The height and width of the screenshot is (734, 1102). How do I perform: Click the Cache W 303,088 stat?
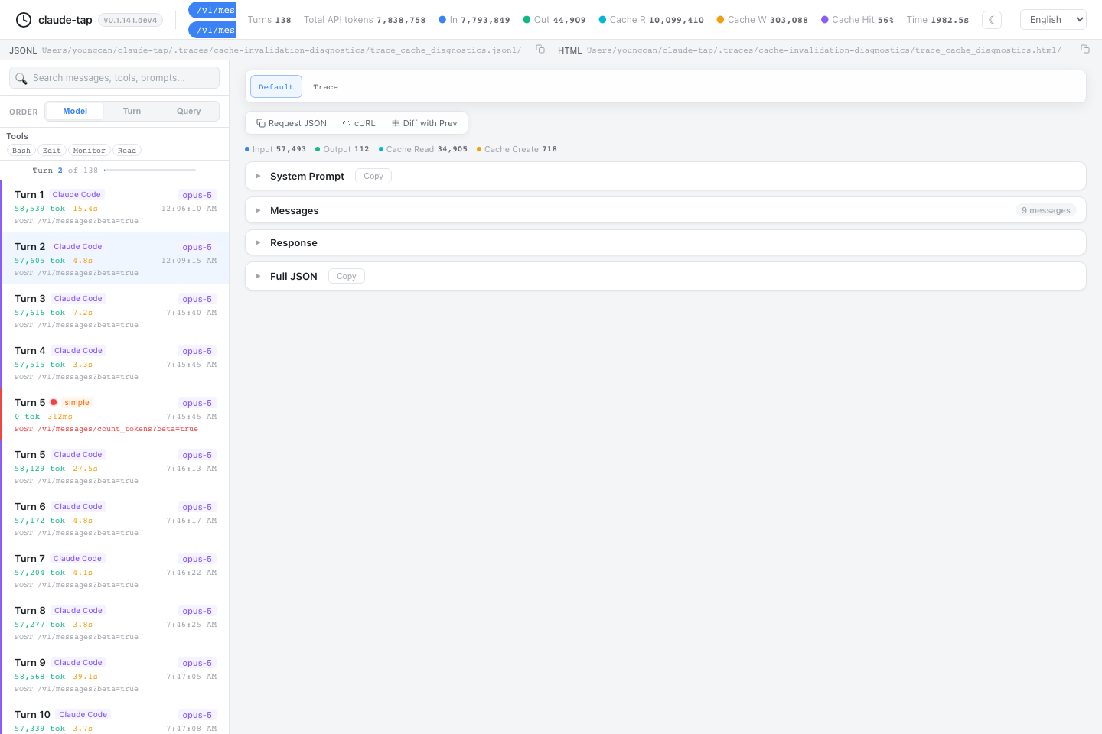coord(762,20)
